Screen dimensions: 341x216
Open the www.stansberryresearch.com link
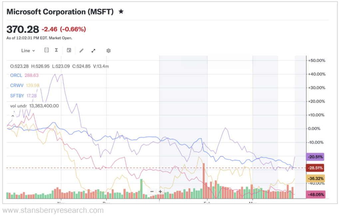click(52, 210)
